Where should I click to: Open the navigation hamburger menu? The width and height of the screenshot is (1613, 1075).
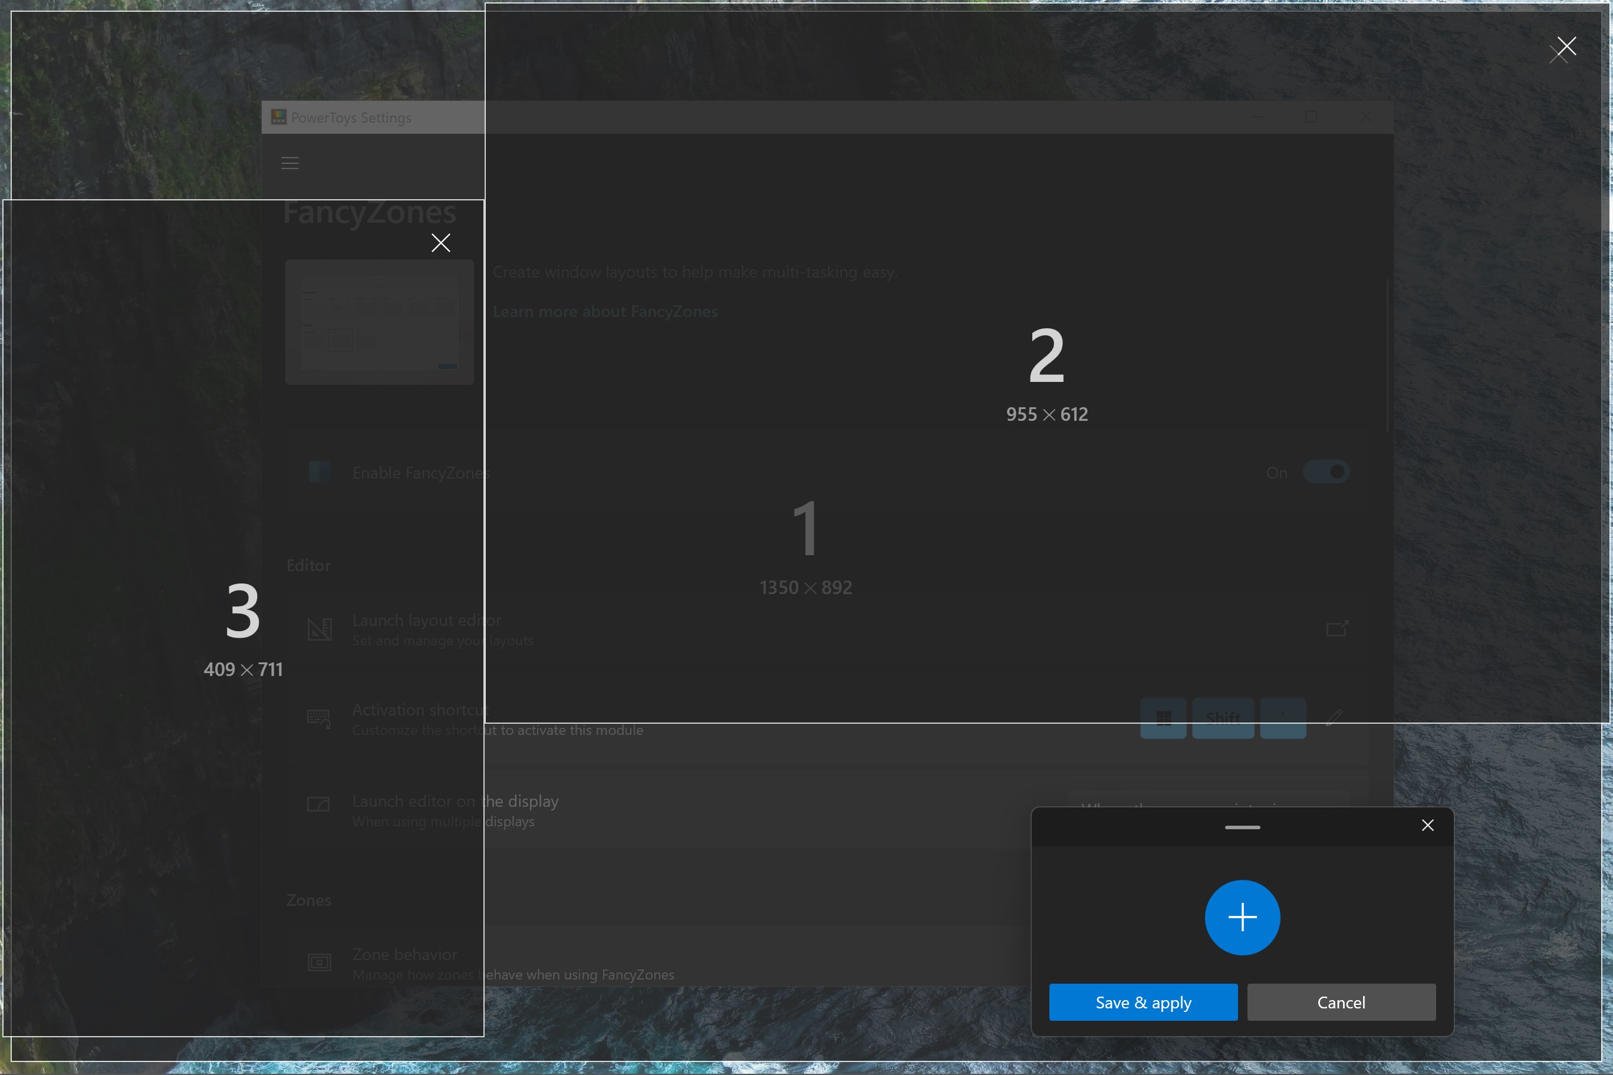pyautogui.click(x=289, y=163)
